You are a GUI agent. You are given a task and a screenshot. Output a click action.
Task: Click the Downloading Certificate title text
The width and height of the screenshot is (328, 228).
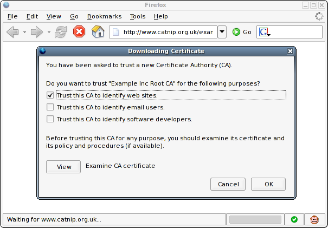(166, 51)
